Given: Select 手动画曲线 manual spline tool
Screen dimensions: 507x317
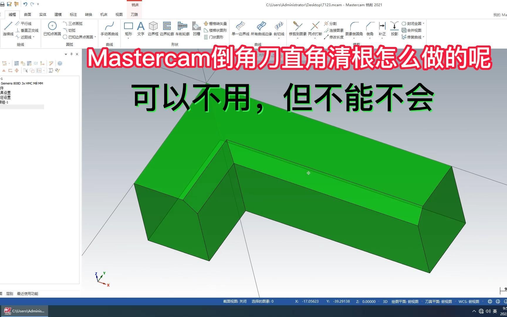Looking at the screenshot, I should coord(109,28).
